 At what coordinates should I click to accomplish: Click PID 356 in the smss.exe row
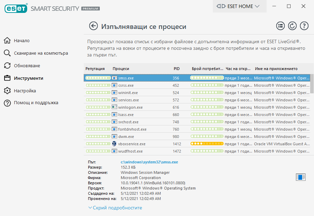176,78
